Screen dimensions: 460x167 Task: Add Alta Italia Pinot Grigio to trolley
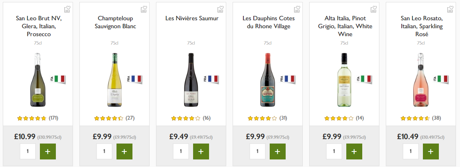pyautogui.click(x=354, y=151)
